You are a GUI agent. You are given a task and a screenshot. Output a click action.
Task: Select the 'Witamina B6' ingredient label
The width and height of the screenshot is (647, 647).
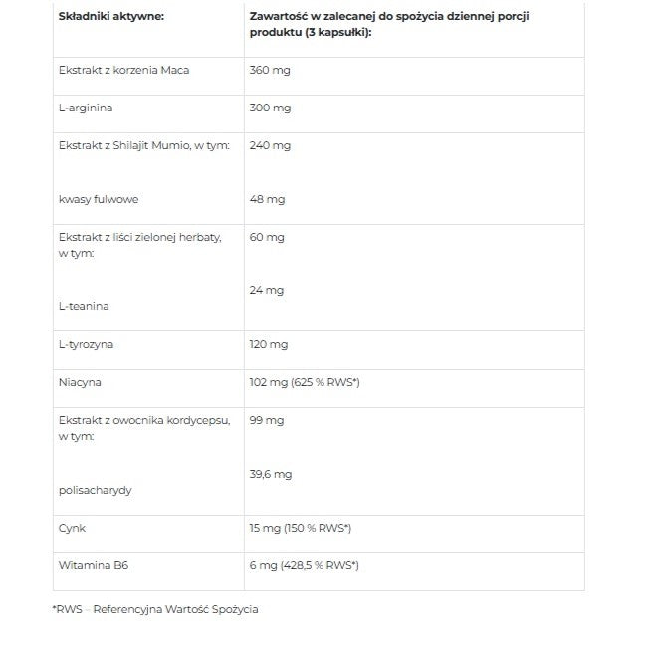click(x=94, y=565)
